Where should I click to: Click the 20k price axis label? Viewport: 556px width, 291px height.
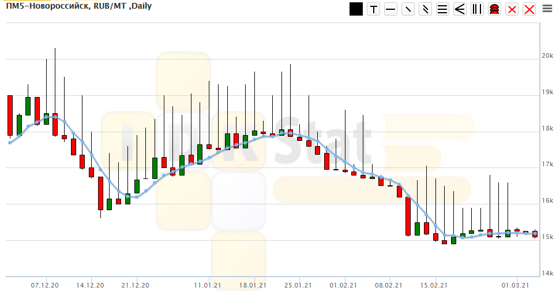[x=546, y=55]
